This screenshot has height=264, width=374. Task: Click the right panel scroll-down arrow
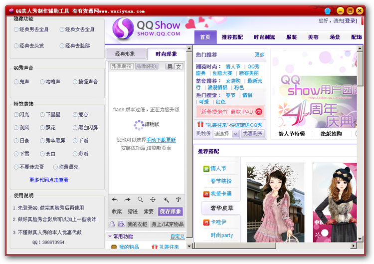pyautogui.click(x=360, y=239)
